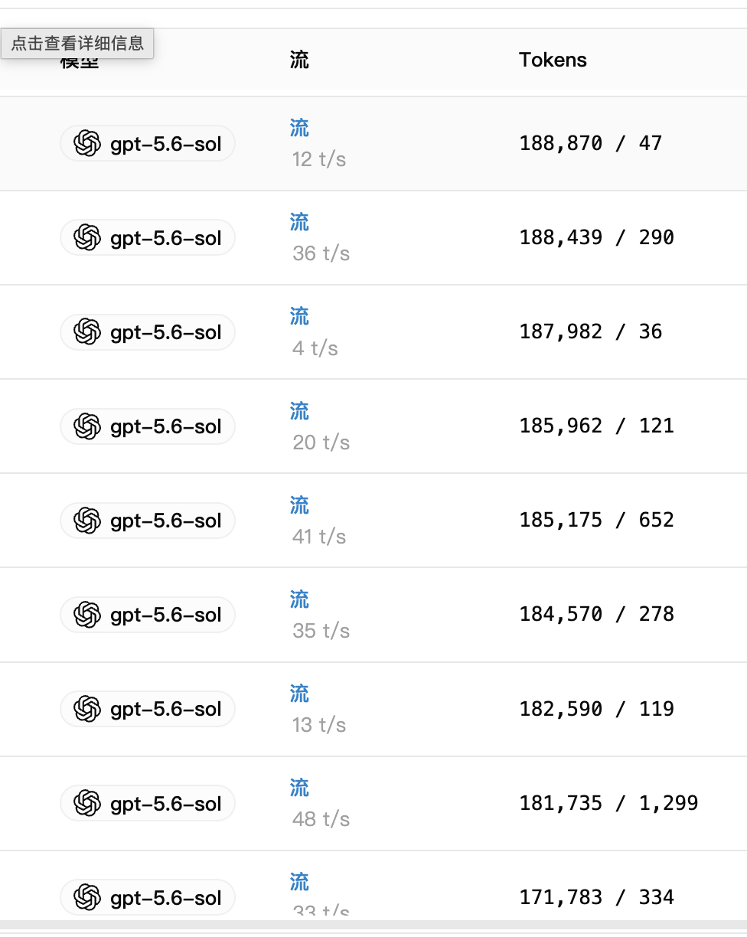Click the 流 column header
Screen dimensions: 747x937
point(299,60)
